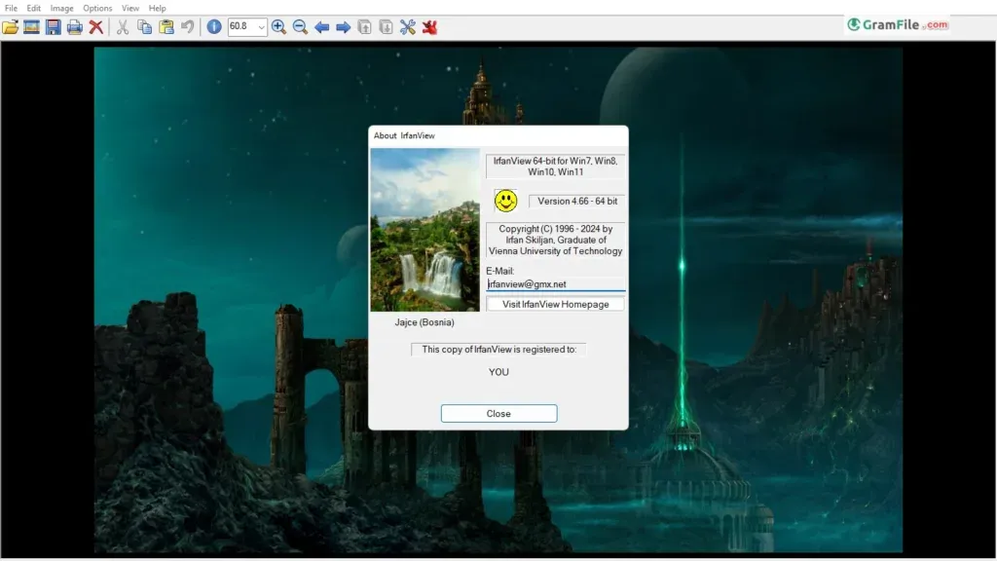This screenshot has width=997, height=561.
Task: Click the About IrfanView dialog title
Action: [x=404, y=135]
